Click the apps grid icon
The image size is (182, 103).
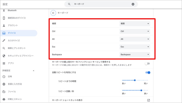(4, 63)
